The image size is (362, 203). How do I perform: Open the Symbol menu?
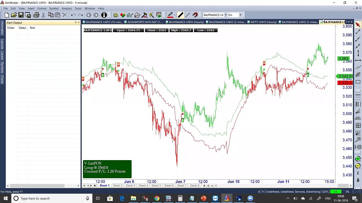click(x=54, y=8)
